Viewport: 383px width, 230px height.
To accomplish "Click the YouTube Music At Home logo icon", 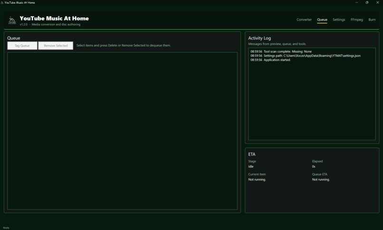I will [12, 20].
